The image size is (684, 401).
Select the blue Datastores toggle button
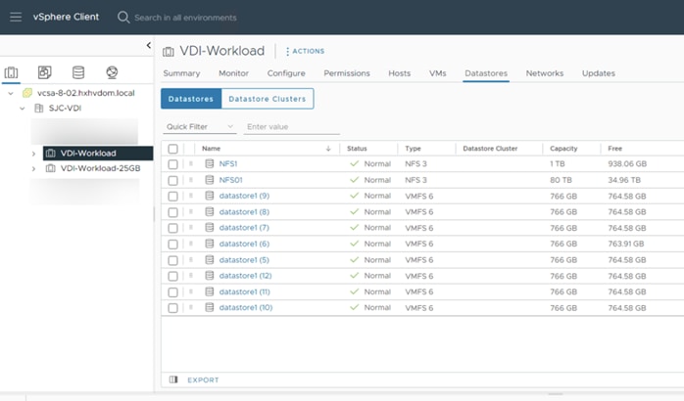[x=191, y=99]
